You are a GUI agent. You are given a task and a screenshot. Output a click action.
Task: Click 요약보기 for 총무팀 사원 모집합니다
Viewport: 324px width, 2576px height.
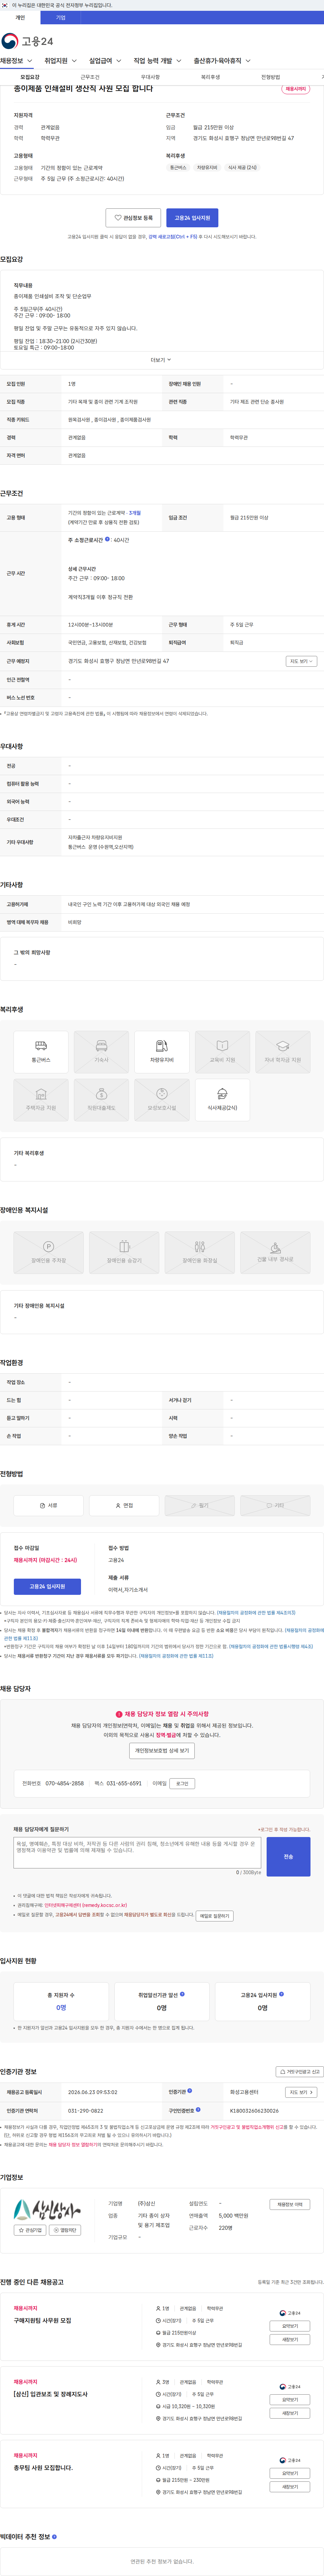(290, 2473)
